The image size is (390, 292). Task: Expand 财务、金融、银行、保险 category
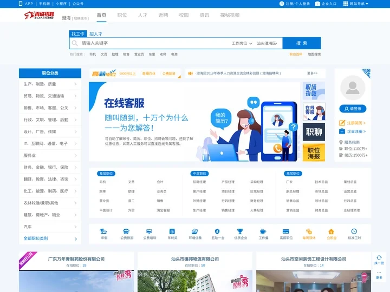tap(50, 167)
